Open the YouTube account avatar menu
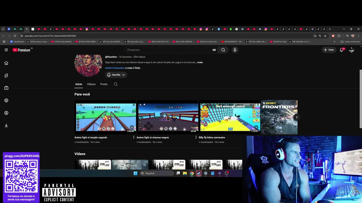This screenshot has width=362, height=203. point(352,50)
